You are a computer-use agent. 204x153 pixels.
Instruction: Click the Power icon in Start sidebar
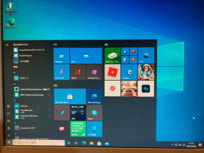(x=9, y=135)
